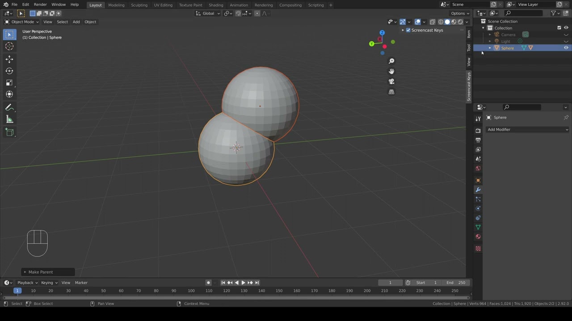The width and height of the screenshot is (572, 321).
Task: Activate the Move tool
Action: click(x=9, y=59)
